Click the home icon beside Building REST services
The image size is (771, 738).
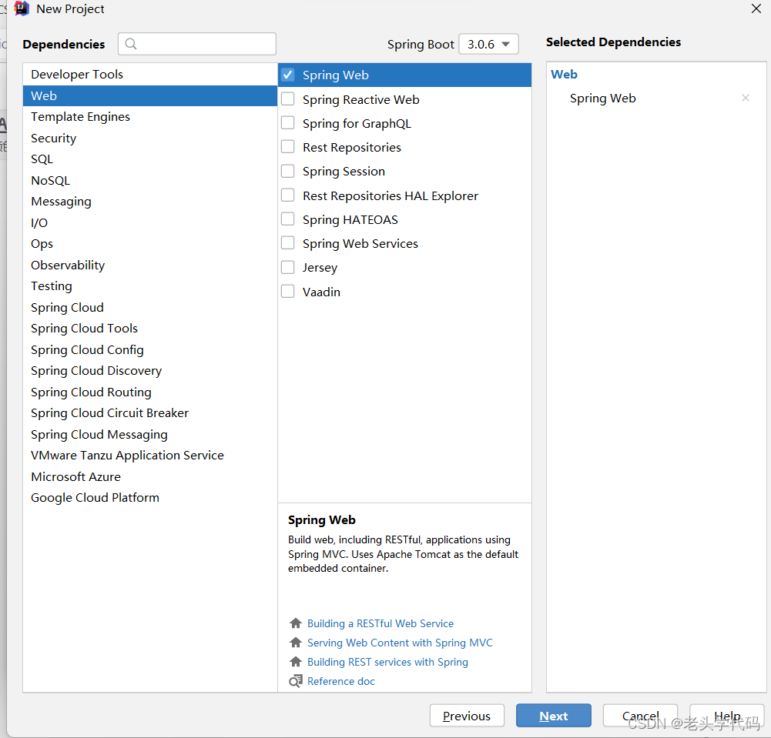[x=296, y=661]
